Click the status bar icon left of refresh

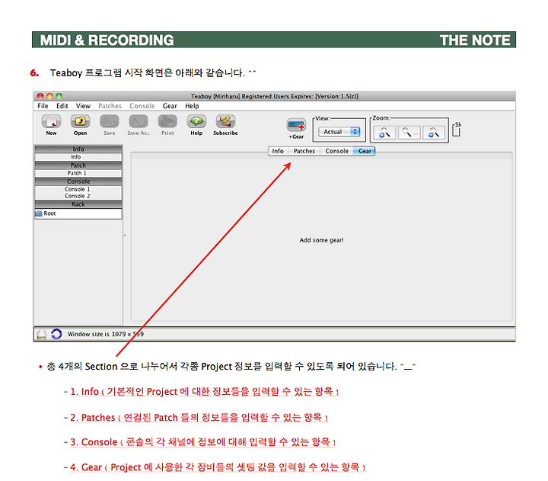click(x=42, y=335)
